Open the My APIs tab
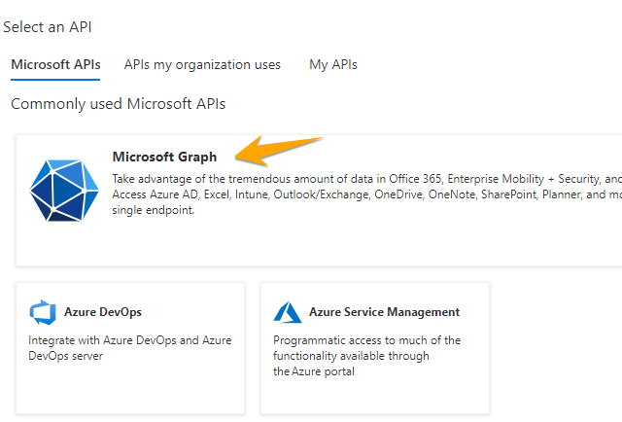 (x=333, y=65)
